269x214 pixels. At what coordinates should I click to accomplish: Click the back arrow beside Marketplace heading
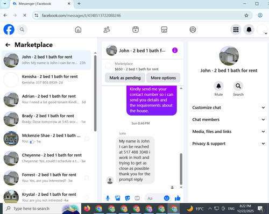point(8,45)
